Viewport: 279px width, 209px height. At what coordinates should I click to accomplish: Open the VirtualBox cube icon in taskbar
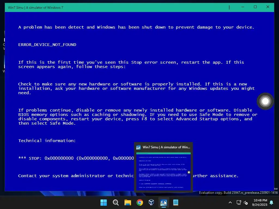coord(151,202)
